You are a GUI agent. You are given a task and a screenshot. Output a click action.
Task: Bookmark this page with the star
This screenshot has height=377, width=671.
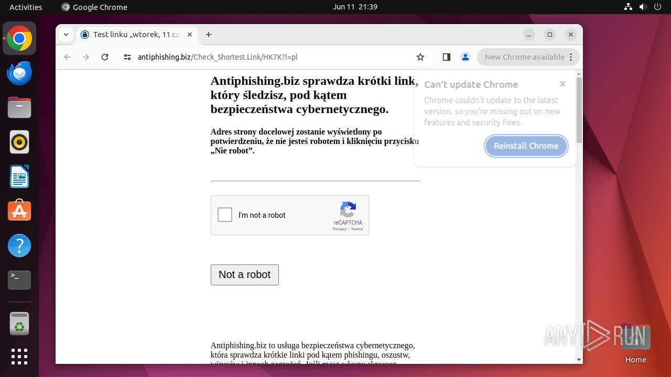pos(420,57)
